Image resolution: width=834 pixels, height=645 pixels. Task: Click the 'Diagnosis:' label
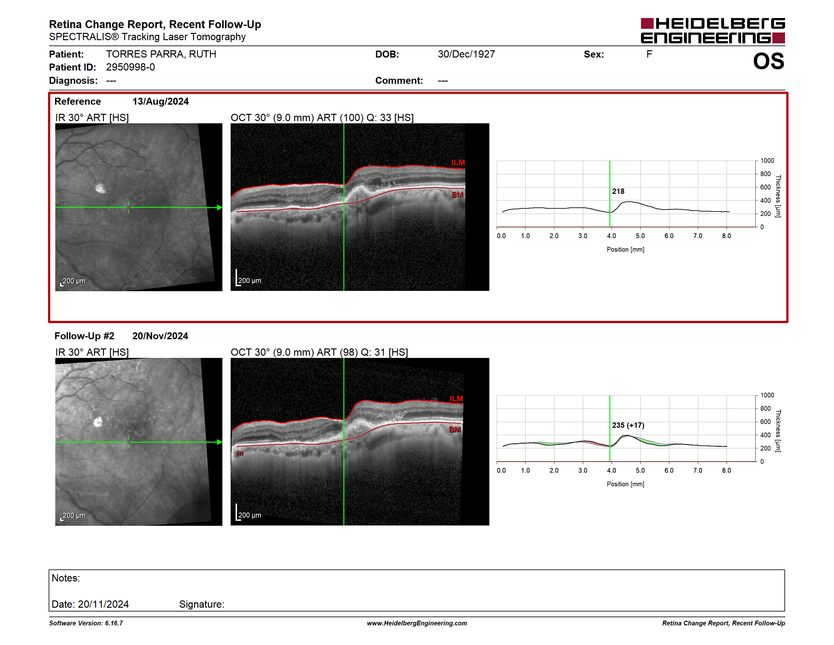pos(73,81)
